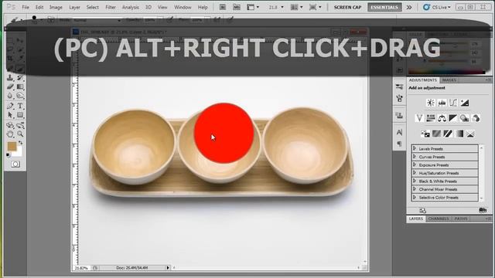Image resolution: width=495 pixels, height=278 pixels.
Task: Reset default foreground and background colors
Action: coord(9,154)
